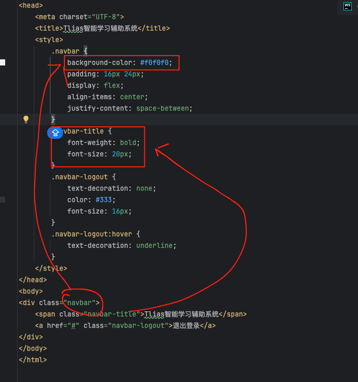Image resolution: width=358 pixels, height=382 pixels.
Task: Click the charset "UTF-8" attribute value
Action: click(x=108, y=17)
